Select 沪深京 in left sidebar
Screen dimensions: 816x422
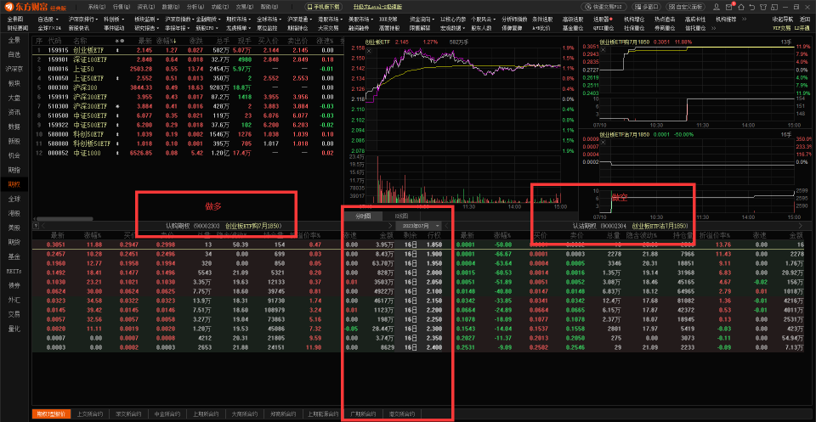click(x=14, y=69)
